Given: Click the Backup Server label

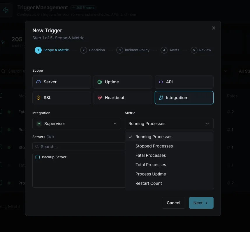Looking at the screenshot, I should click(x=54, y=157).
